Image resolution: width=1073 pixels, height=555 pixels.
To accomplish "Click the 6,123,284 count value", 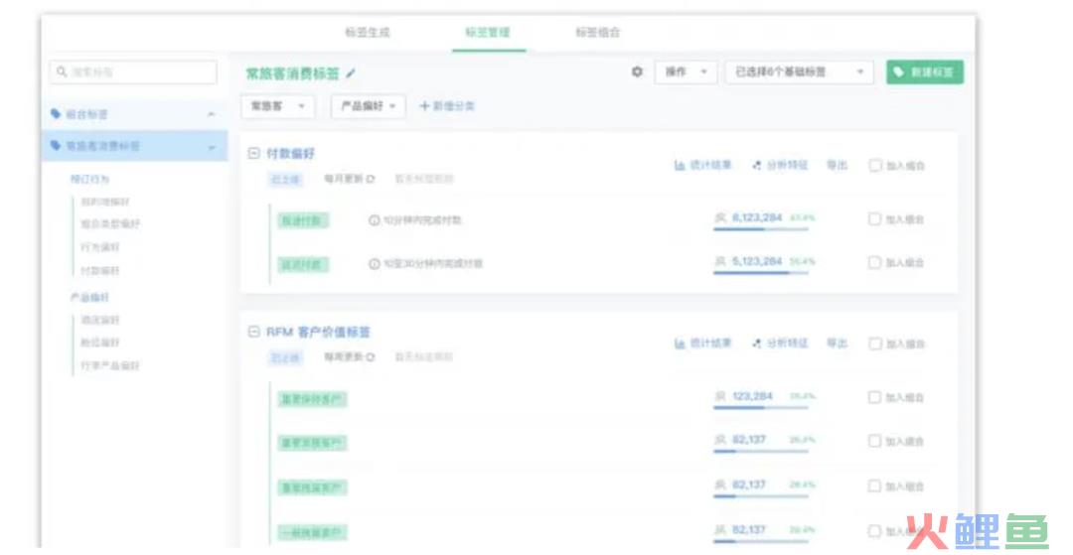I will [757, 218].
